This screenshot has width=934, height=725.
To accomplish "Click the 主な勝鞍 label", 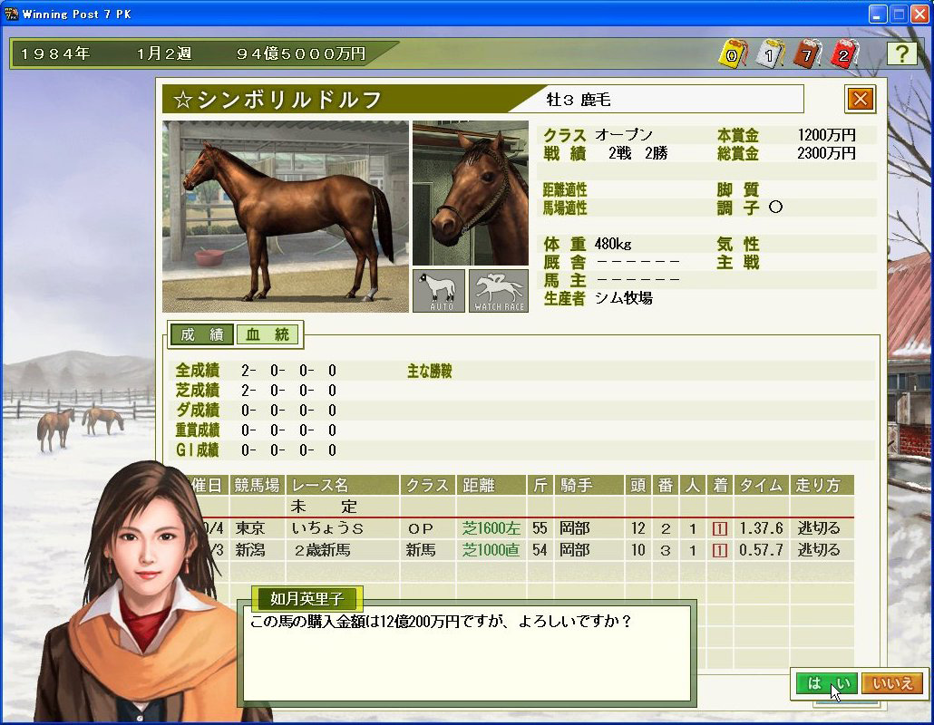I will [x=430, y=372].
